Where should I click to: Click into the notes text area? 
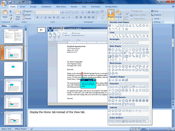(68, 118)
